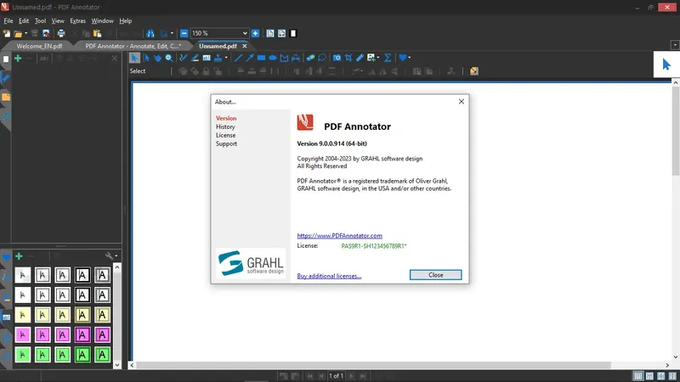Viewport: 680px width, 382px height.
Task: Close the Unnamed.pdf tab
Action: 245,46
